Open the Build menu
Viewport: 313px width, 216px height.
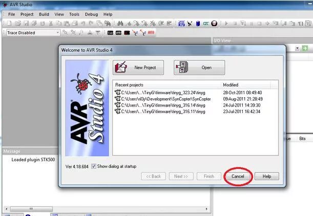click(44, 14)
